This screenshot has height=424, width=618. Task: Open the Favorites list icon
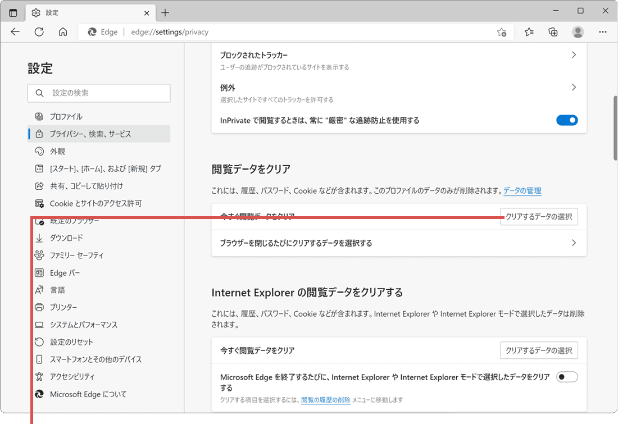(529, 32)
